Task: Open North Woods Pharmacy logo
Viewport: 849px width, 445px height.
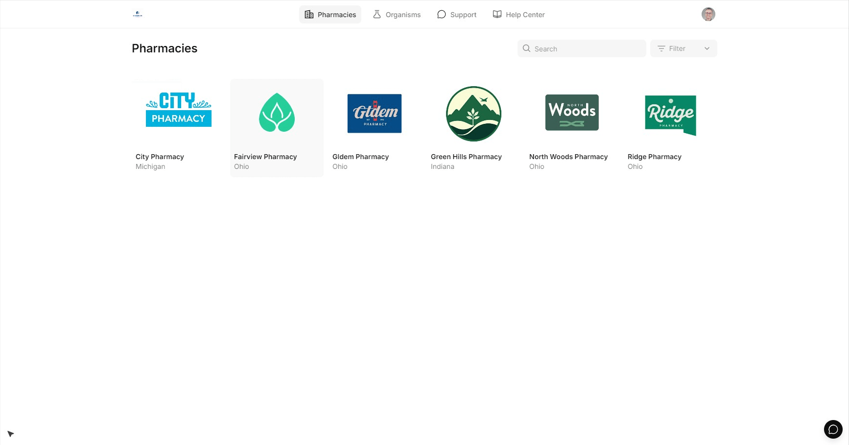Action: (x=572, y=113)
